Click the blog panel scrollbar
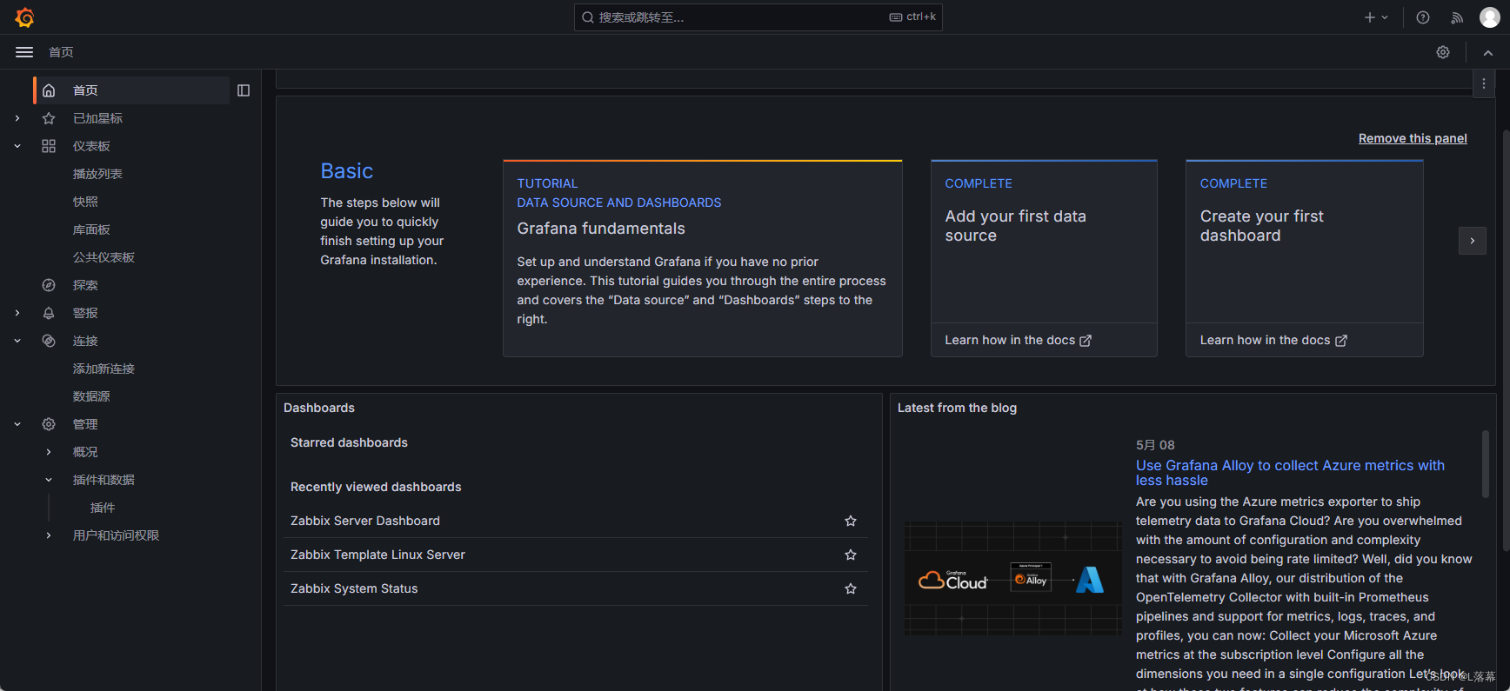 pos(1486,463)
